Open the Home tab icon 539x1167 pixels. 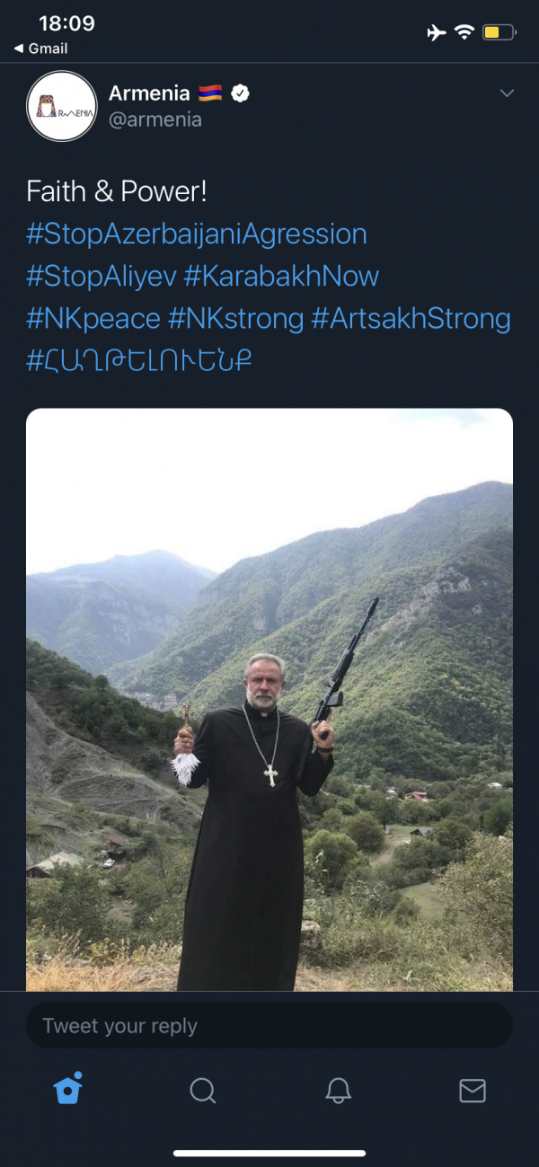tap(68, 1090)
